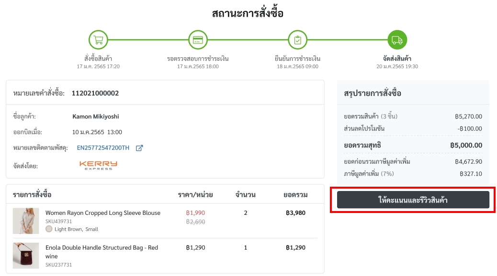
Task: Click order number 112021000002
Action: pyautogui.click(x=95, y=93)
